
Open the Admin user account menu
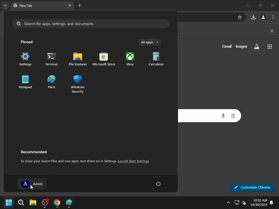pos(32,184)
